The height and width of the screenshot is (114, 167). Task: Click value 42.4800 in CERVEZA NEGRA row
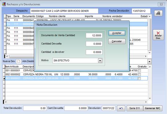(133, 74)
